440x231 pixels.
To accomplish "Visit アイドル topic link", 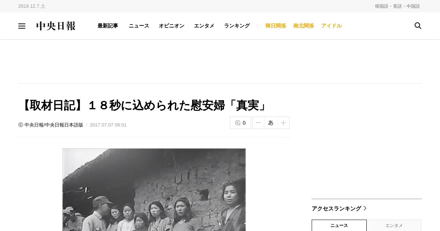I will [331, 26].
